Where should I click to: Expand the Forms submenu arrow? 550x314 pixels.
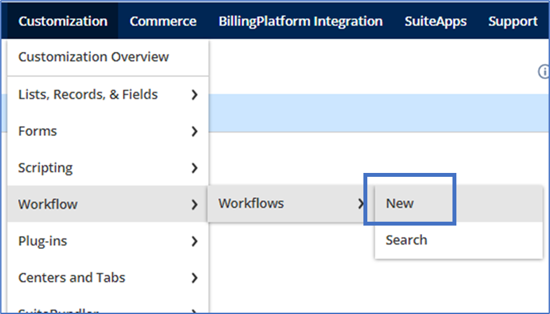[x=194, y=131]
